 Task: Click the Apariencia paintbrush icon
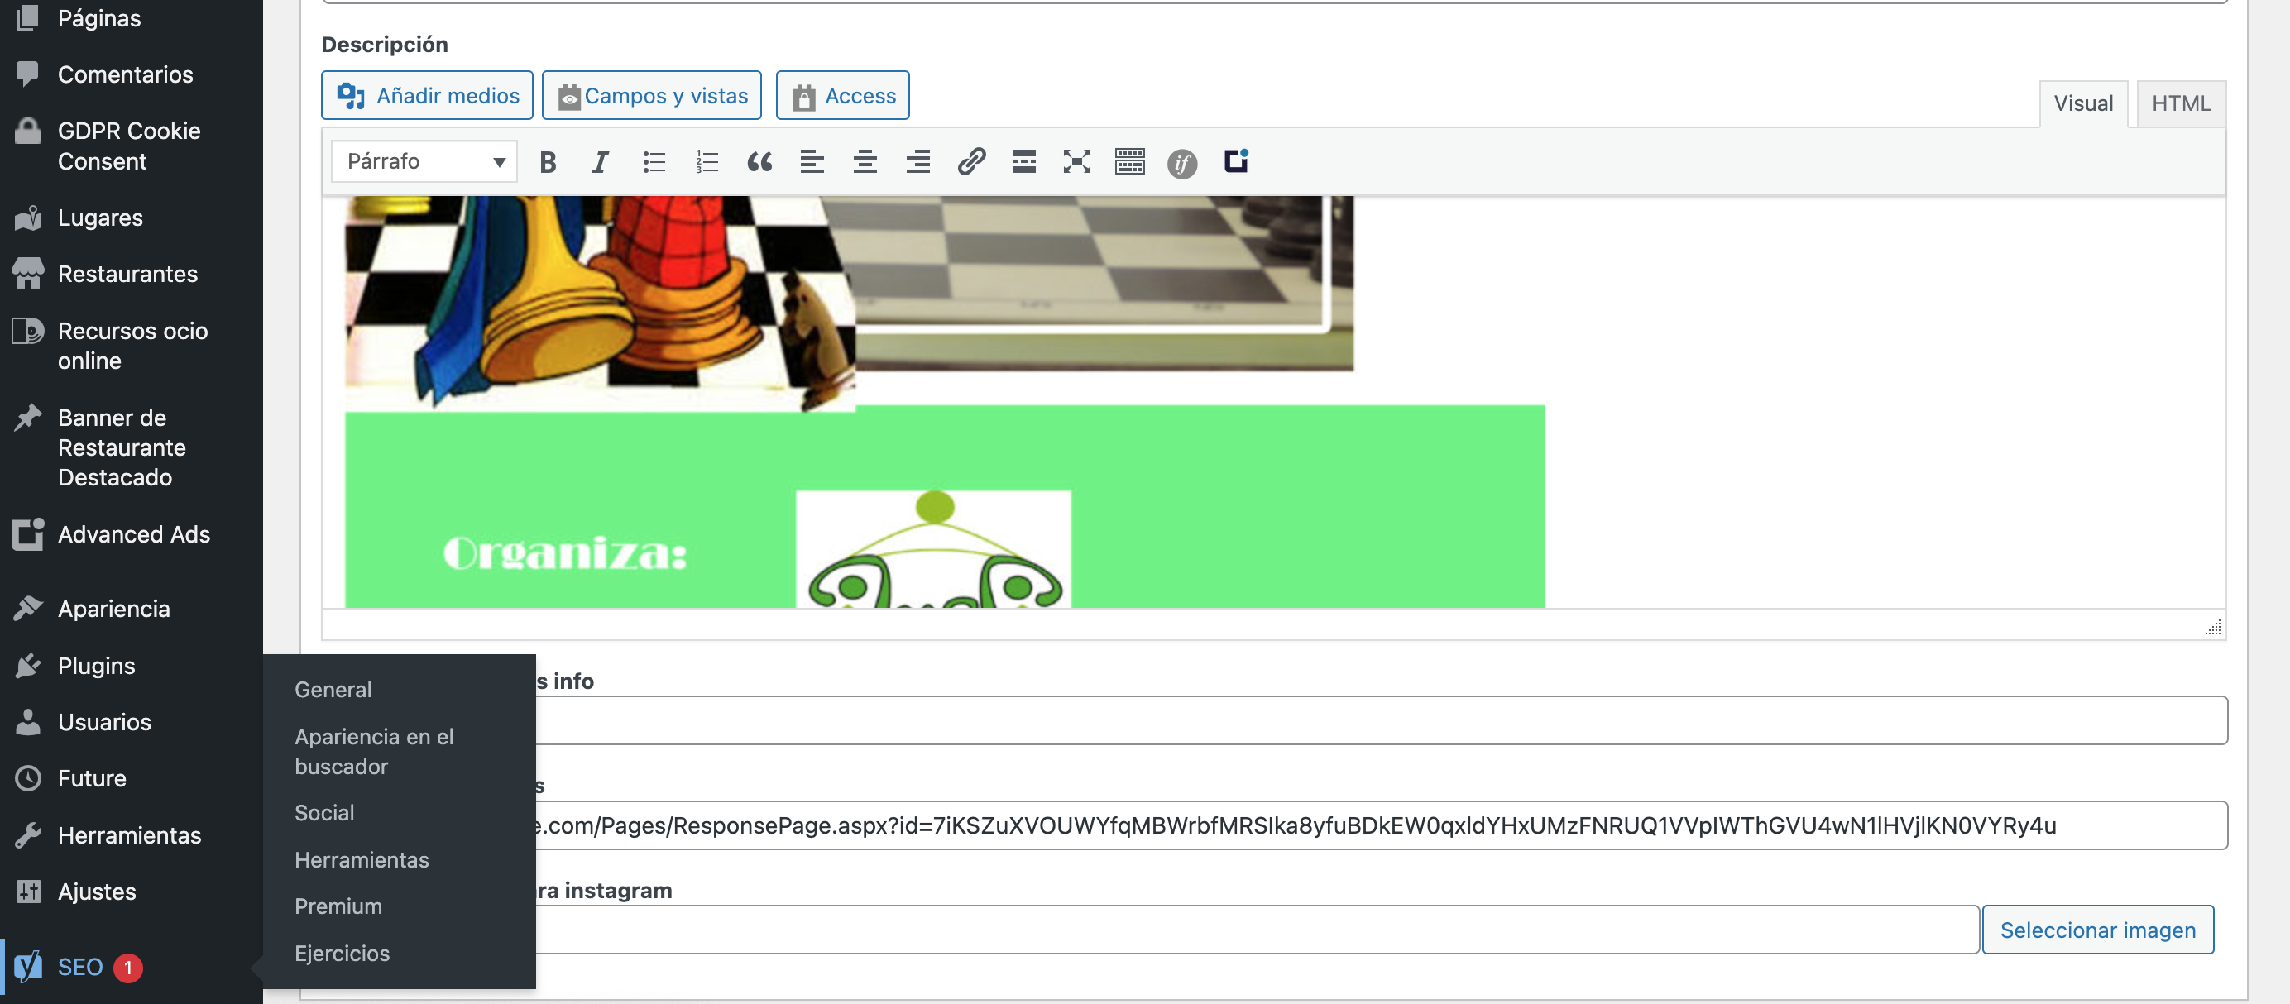[27, 609]
